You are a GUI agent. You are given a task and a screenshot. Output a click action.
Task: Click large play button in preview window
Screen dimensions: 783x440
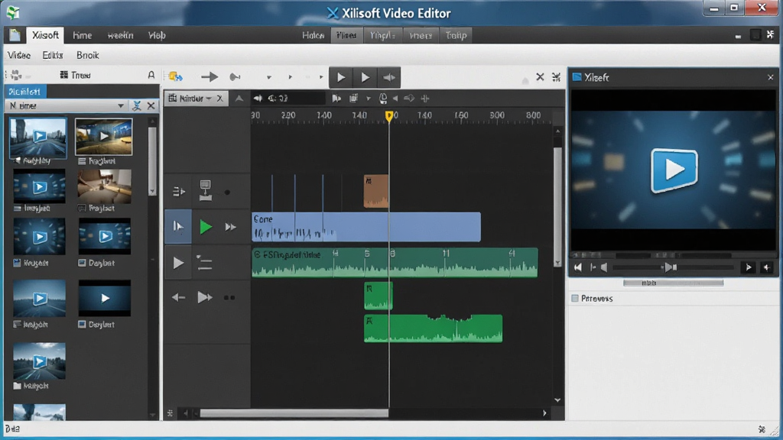point(674,170)
